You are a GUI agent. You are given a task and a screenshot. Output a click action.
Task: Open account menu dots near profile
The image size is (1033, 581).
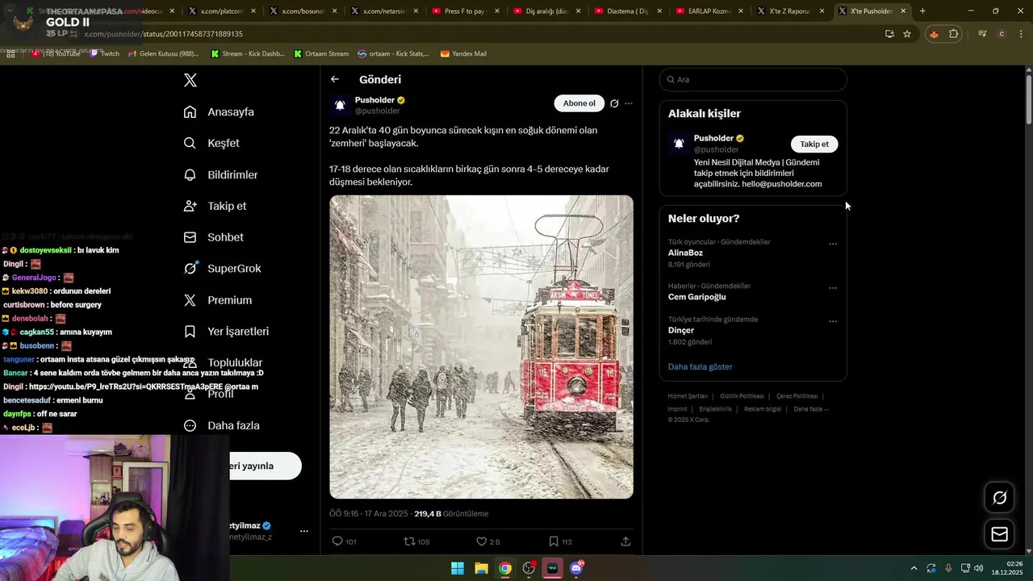point(304,531)
